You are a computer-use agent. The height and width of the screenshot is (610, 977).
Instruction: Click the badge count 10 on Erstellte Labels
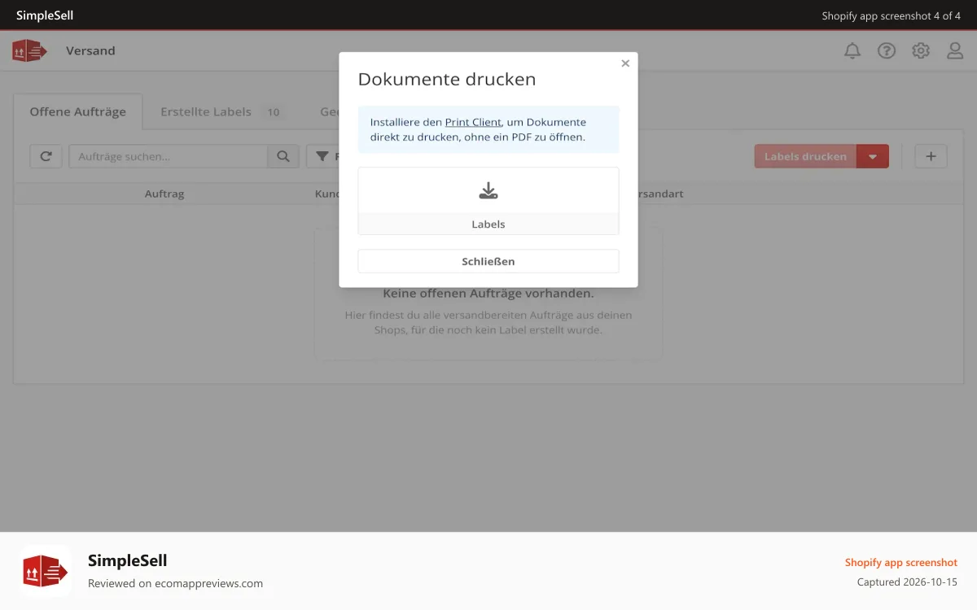274,112
